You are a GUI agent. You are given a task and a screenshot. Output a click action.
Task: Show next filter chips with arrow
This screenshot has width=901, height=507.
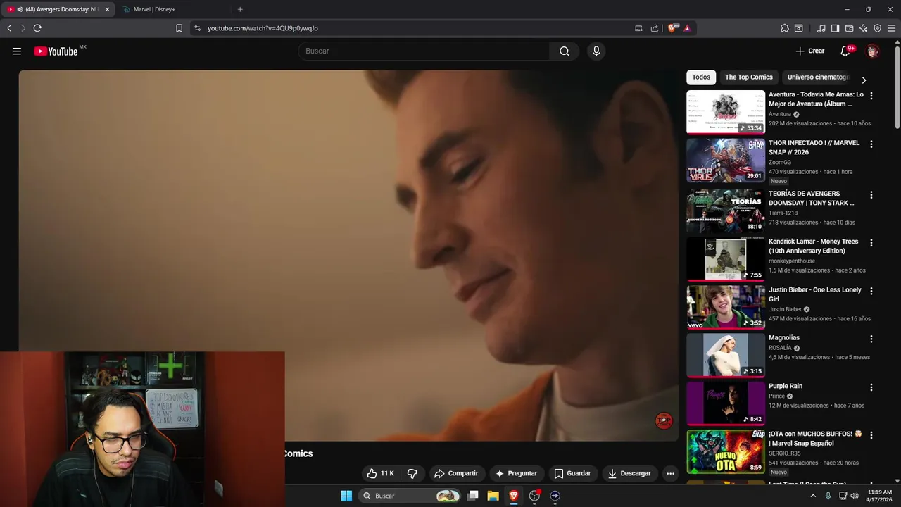[x=864, y=80]
